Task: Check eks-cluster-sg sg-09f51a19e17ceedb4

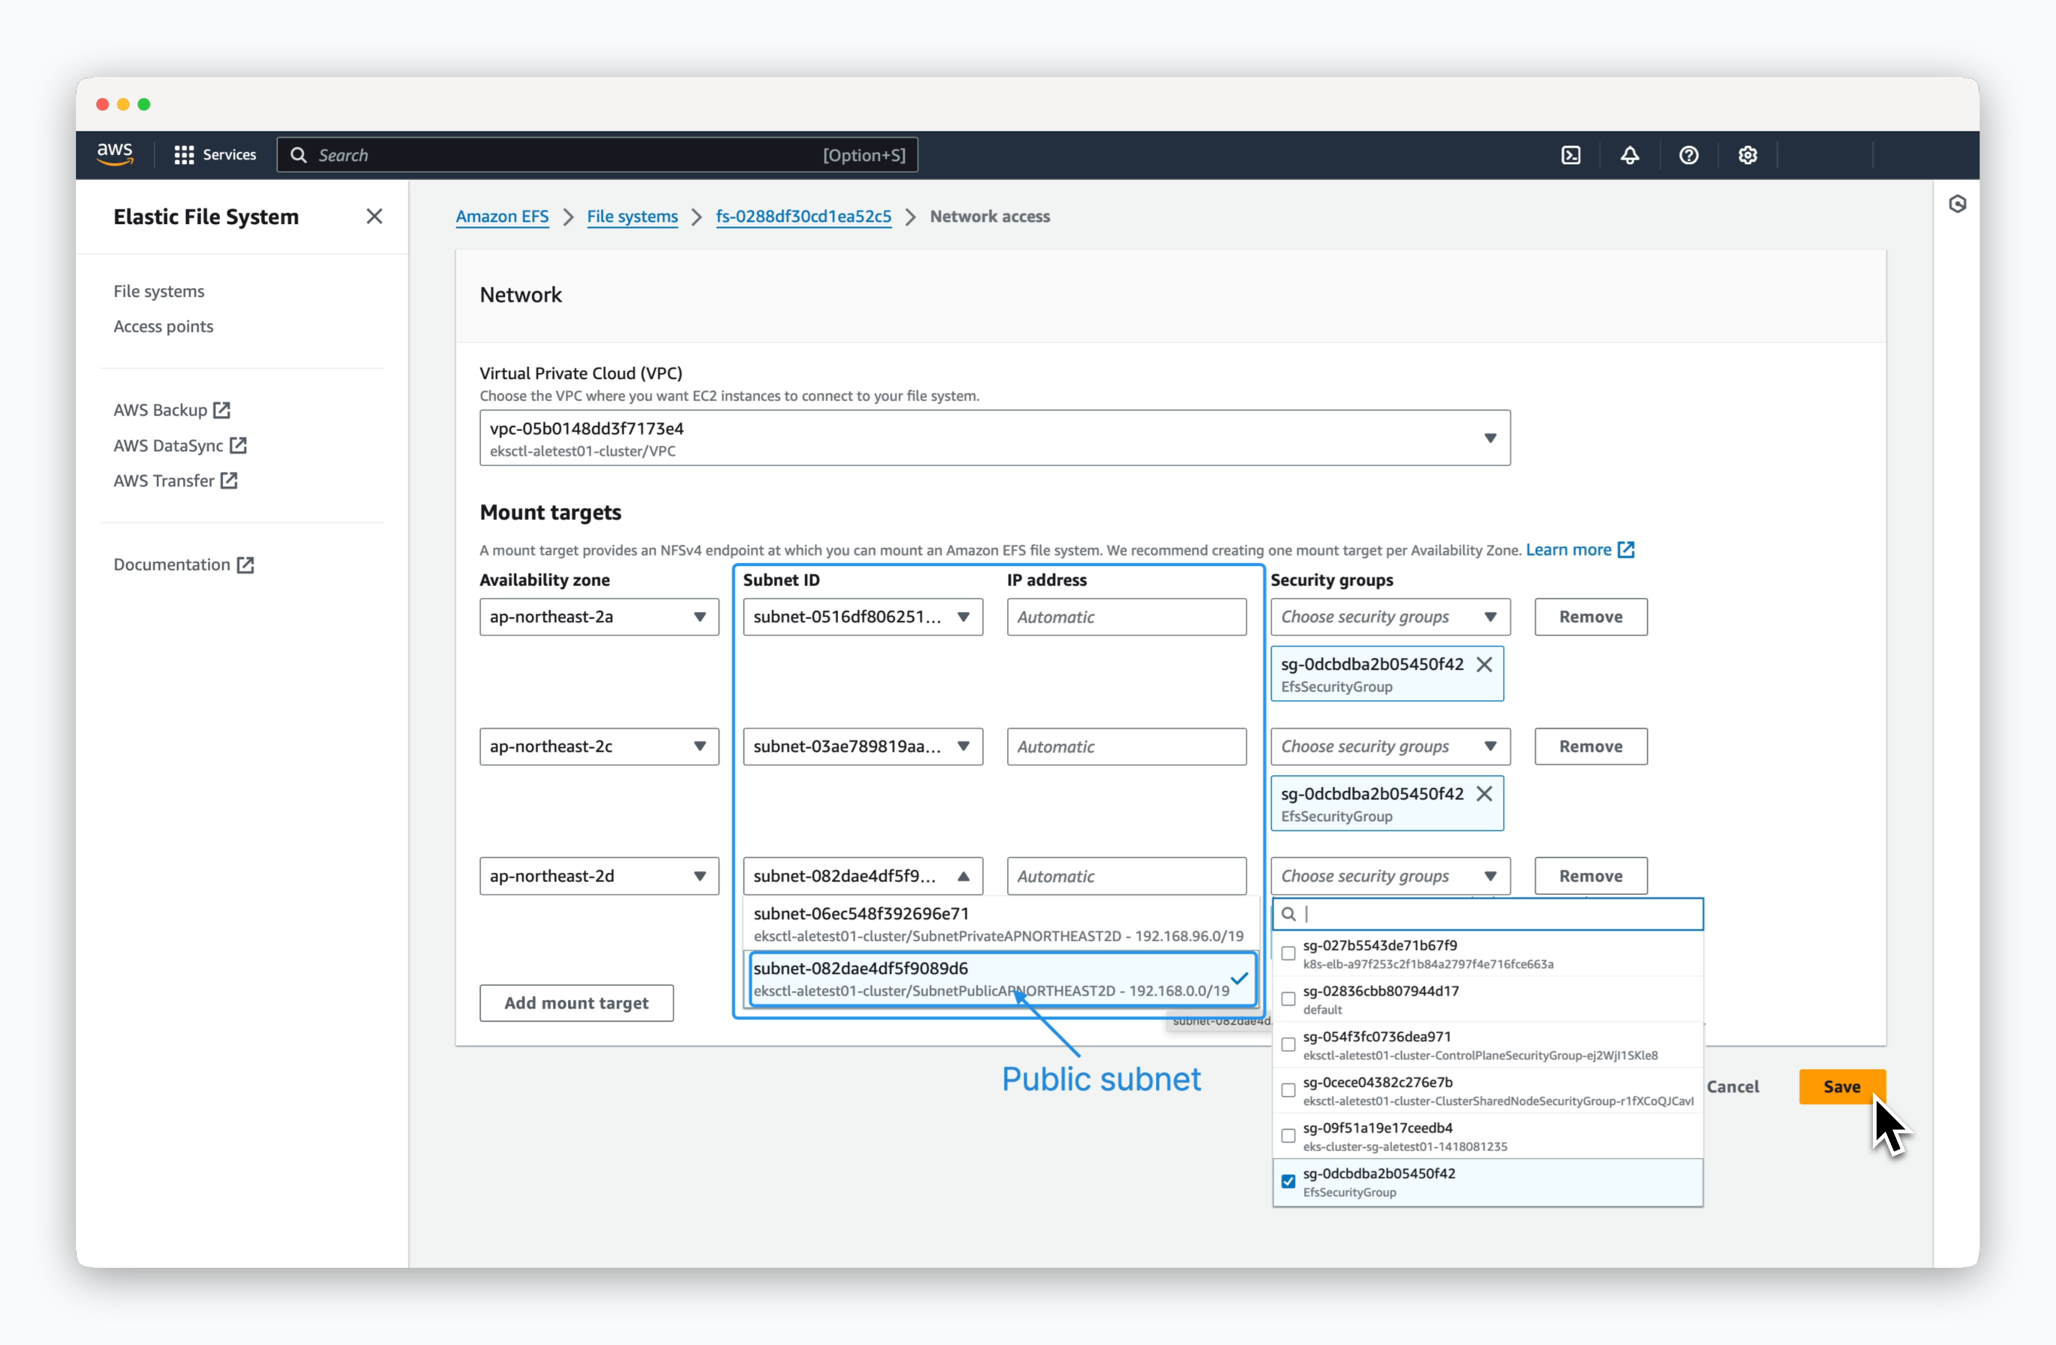Action: pyautogui.click(x=1288, y=1137)
